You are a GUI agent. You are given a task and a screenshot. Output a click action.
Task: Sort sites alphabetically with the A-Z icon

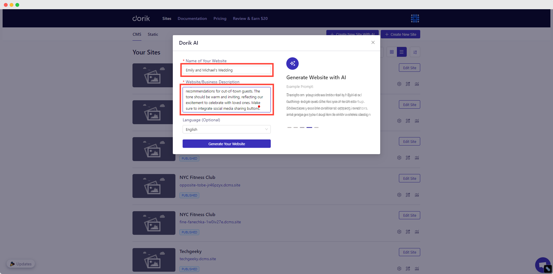click(x=415, y=52)
